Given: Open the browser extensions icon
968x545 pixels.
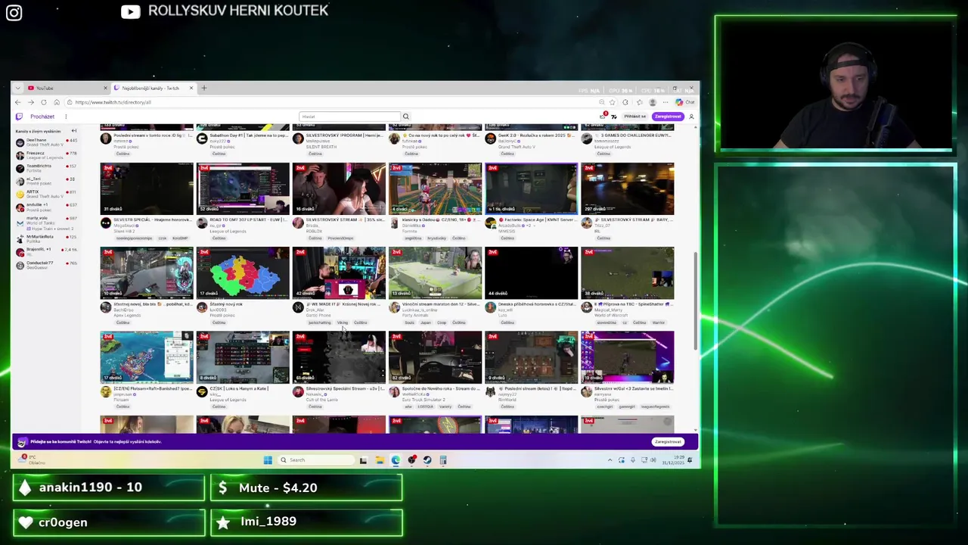Looking at the screenshot, I should 626,102.
